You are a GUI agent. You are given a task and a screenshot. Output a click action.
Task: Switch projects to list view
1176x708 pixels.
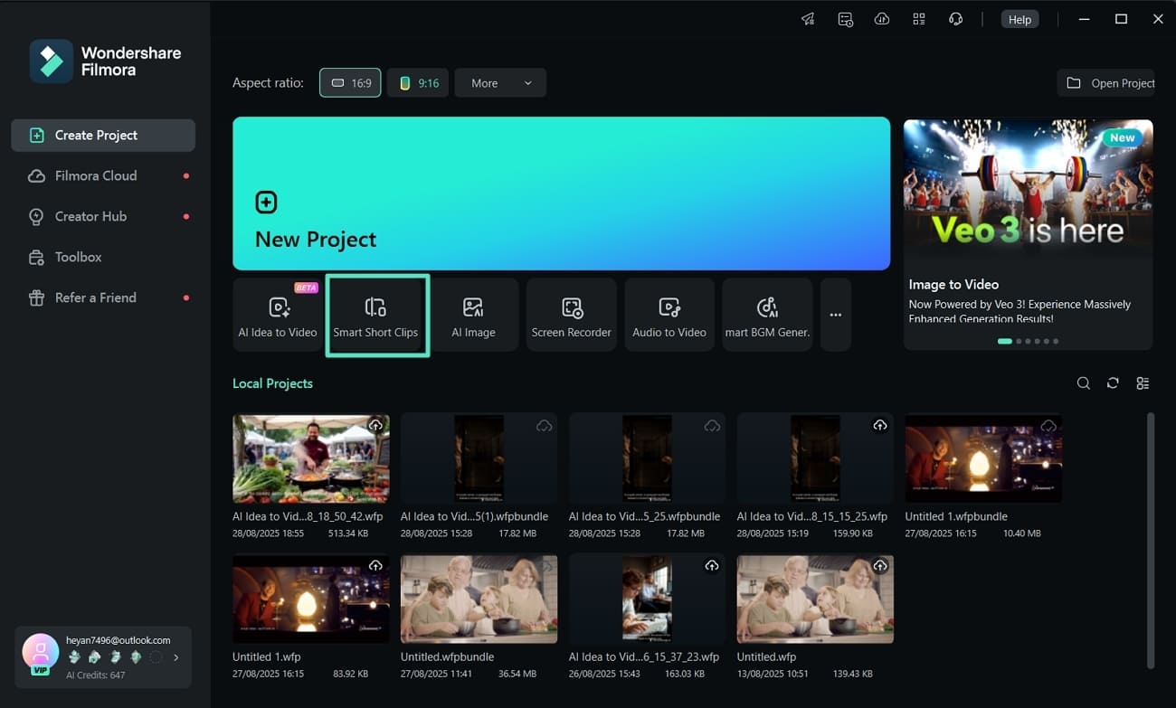point(1143,383)
